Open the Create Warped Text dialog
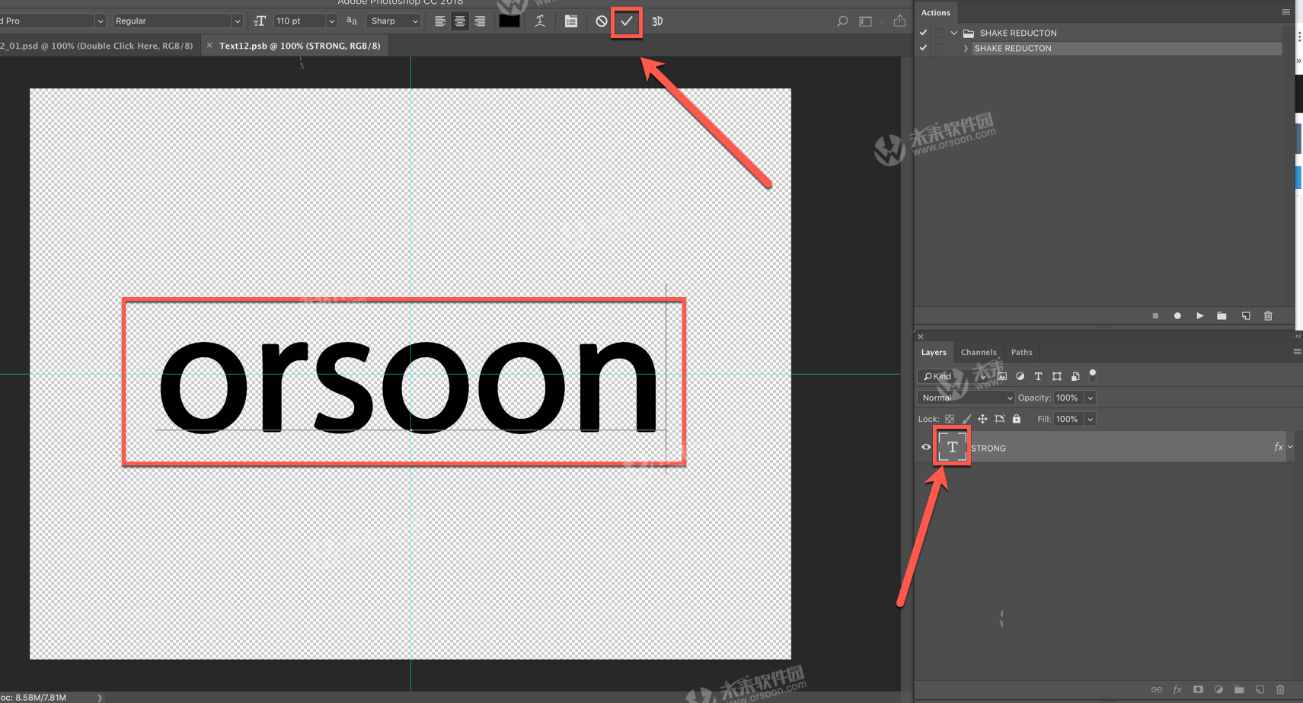The height and width of the screenshot is (703, 1303). pos(540,21)
